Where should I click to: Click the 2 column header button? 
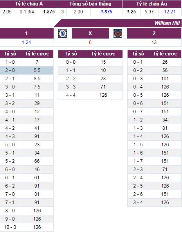pyautogui.click(x=154, y=33)
